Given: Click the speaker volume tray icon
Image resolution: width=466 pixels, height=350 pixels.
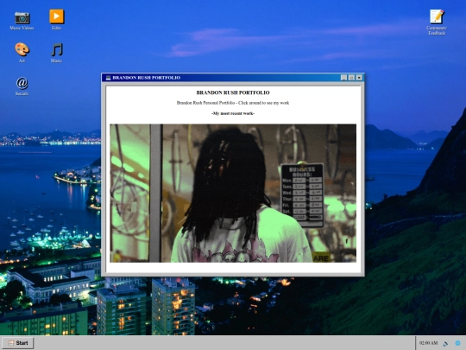Looking at the screenshot, I should click(446, 343).
